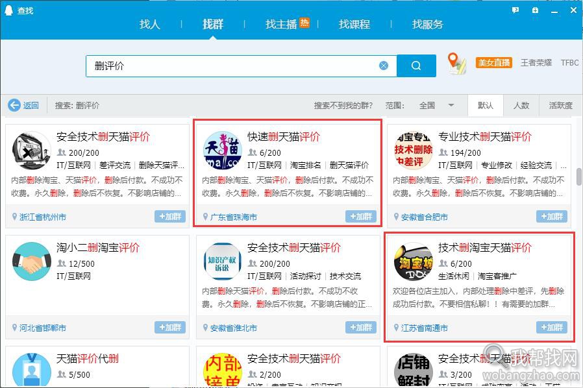The image size is (583, 388).
Task: Open group title 专业技术删天猫评价
Action: (x=485, y=137)
